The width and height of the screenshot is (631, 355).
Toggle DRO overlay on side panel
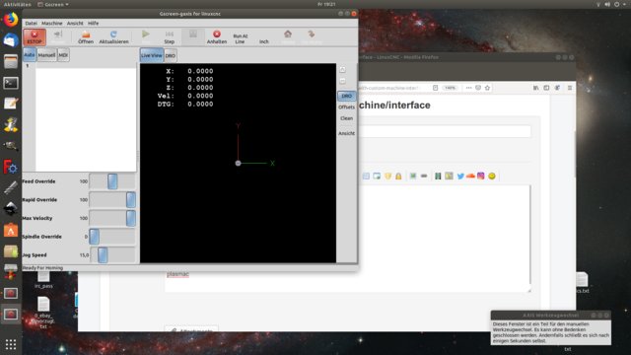coord(346,96)
